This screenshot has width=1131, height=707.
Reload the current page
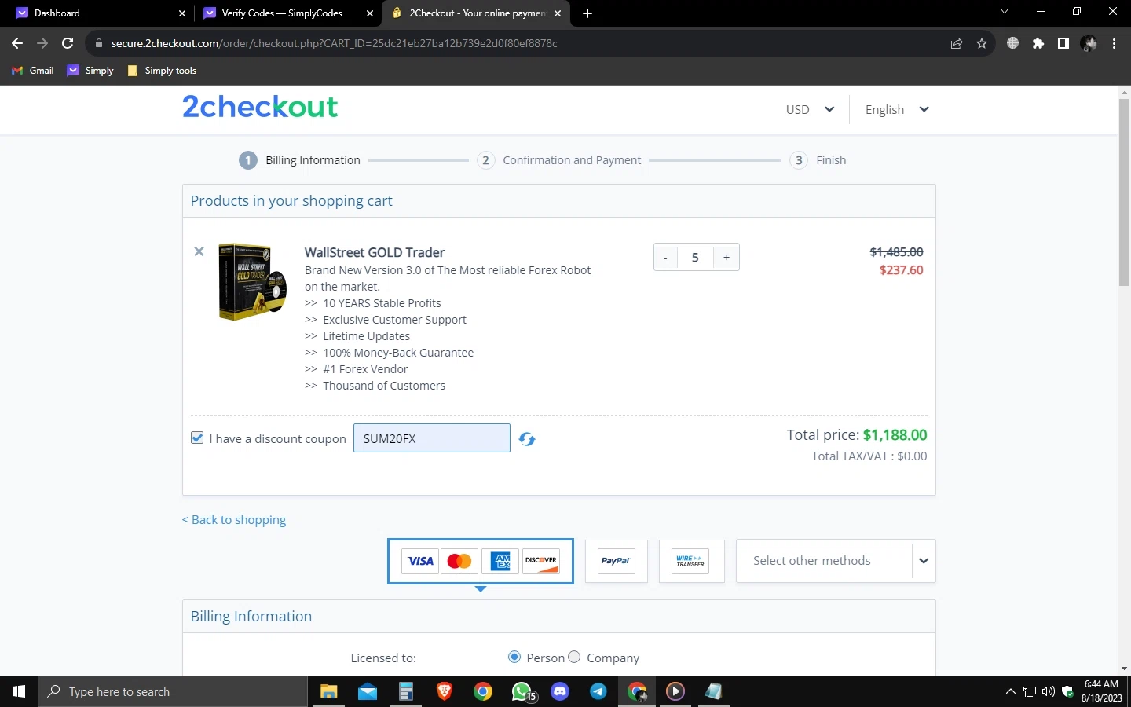tap(68, 43)
